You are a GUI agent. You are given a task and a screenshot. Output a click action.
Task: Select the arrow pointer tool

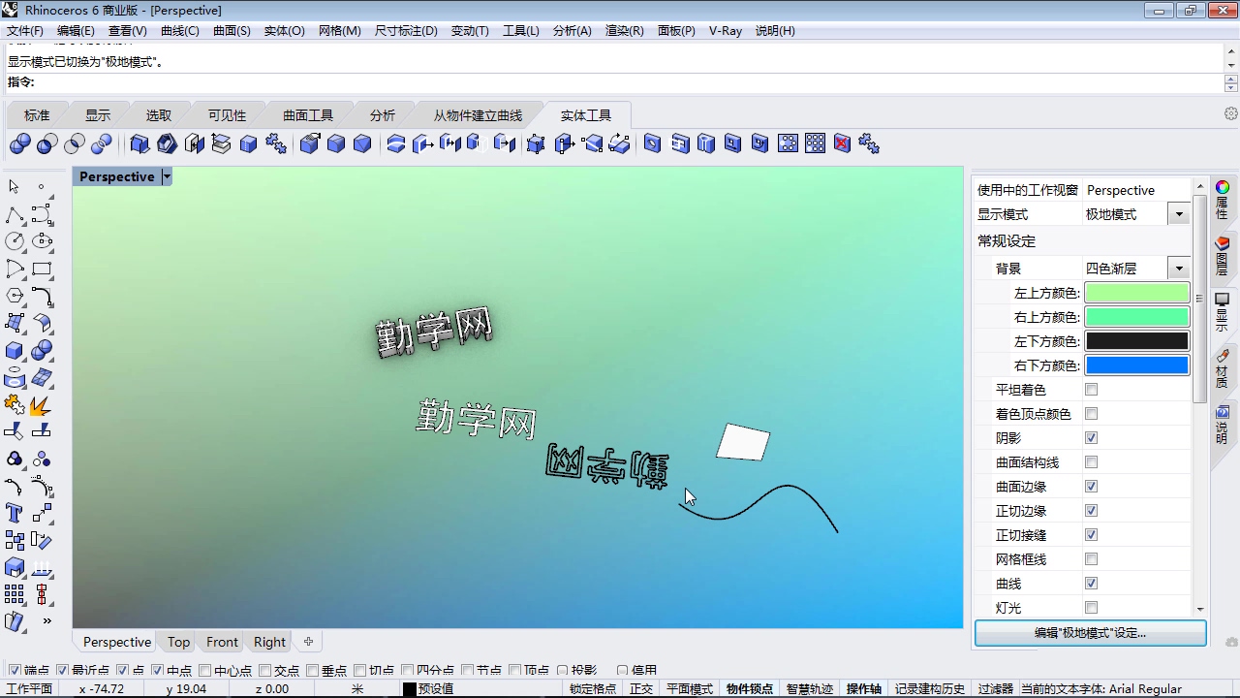pos(15,186)
